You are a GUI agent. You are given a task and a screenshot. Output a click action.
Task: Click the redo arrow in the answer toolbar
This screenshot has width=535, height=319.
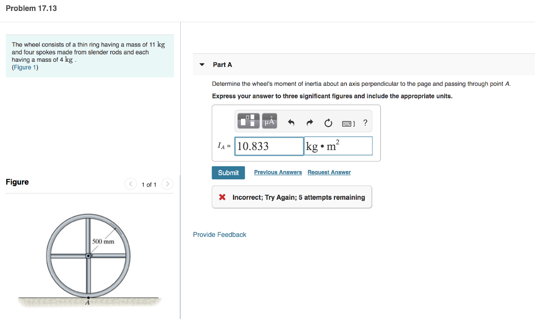tap(309, 121)
